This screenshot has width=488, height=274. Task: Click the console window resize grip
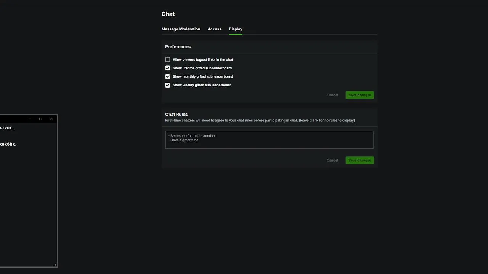point(56,265)
